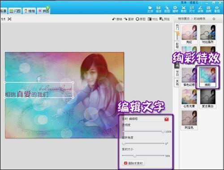Adjust the 透明度 transparency slider handle
Image resolution: width=224 pixels, height=170 pixels.
pos(163,131)
